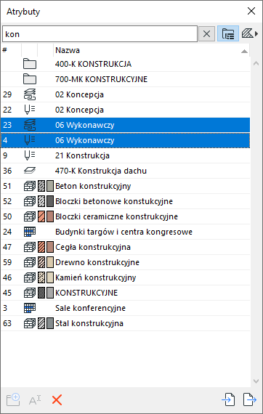Select the 'Kamień konstrukcyjny' name text
This screenshot has width=263, height=414.
click(96, 277)
